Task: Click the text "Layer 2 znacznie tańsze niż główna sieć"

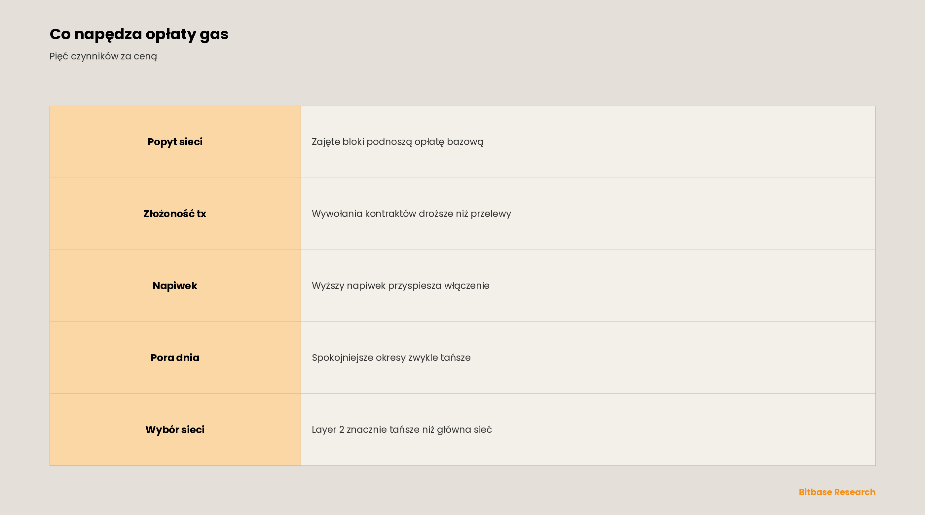Action: (x=401, y=430)
